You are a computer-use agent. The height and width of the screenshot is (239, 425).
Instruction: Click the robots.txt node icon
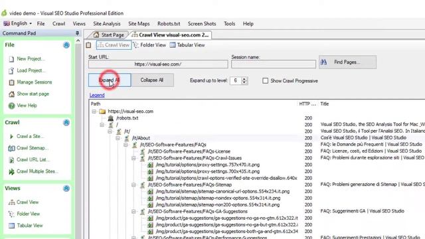tap(111, 118)
